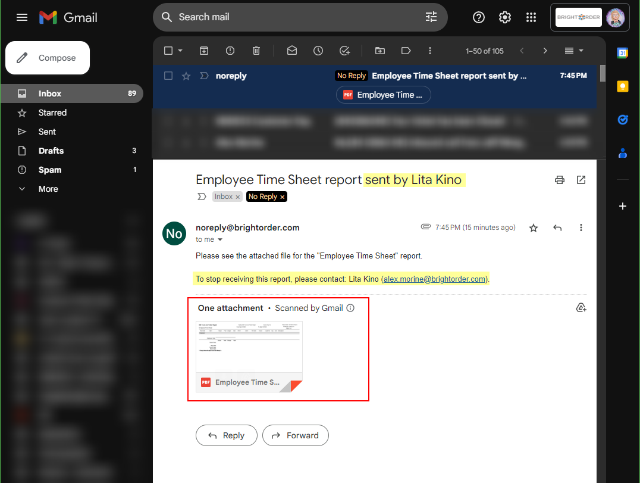Delete email with trash icon
This screenshot has height=483, width=640.
[x=256, y=51]
